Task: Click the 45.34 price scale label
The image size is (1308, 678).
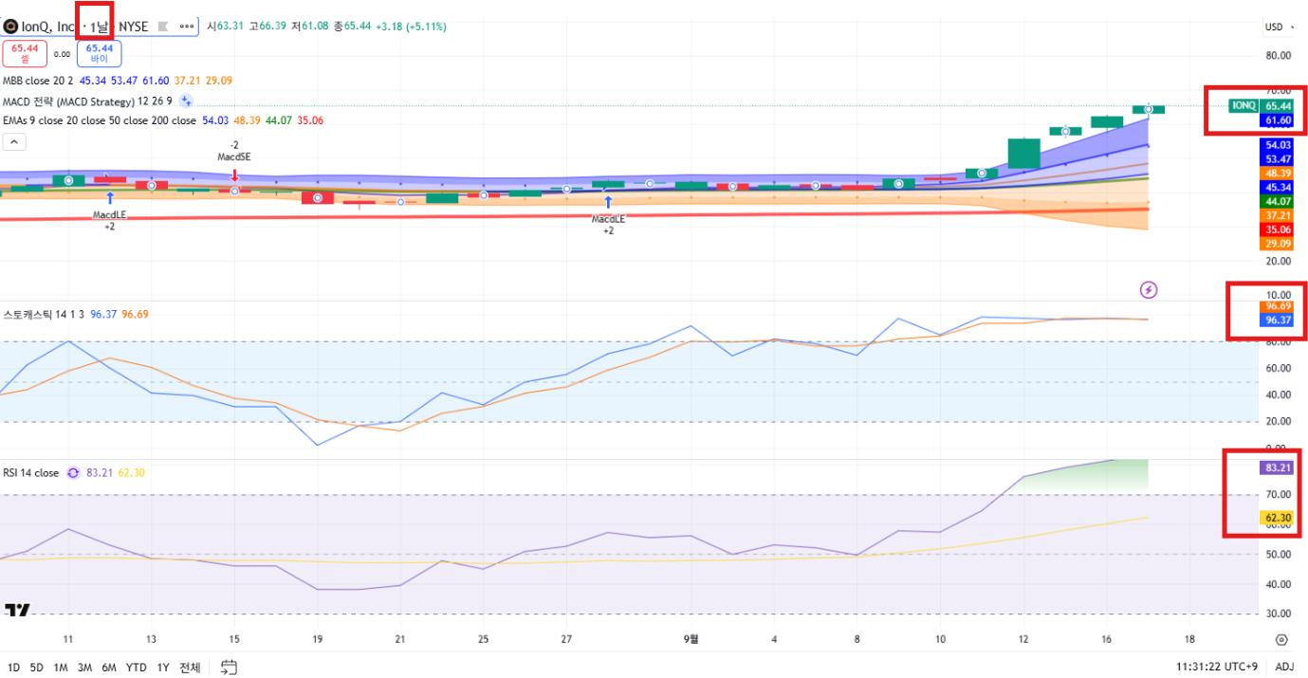Action: [x=1279, y=188]
